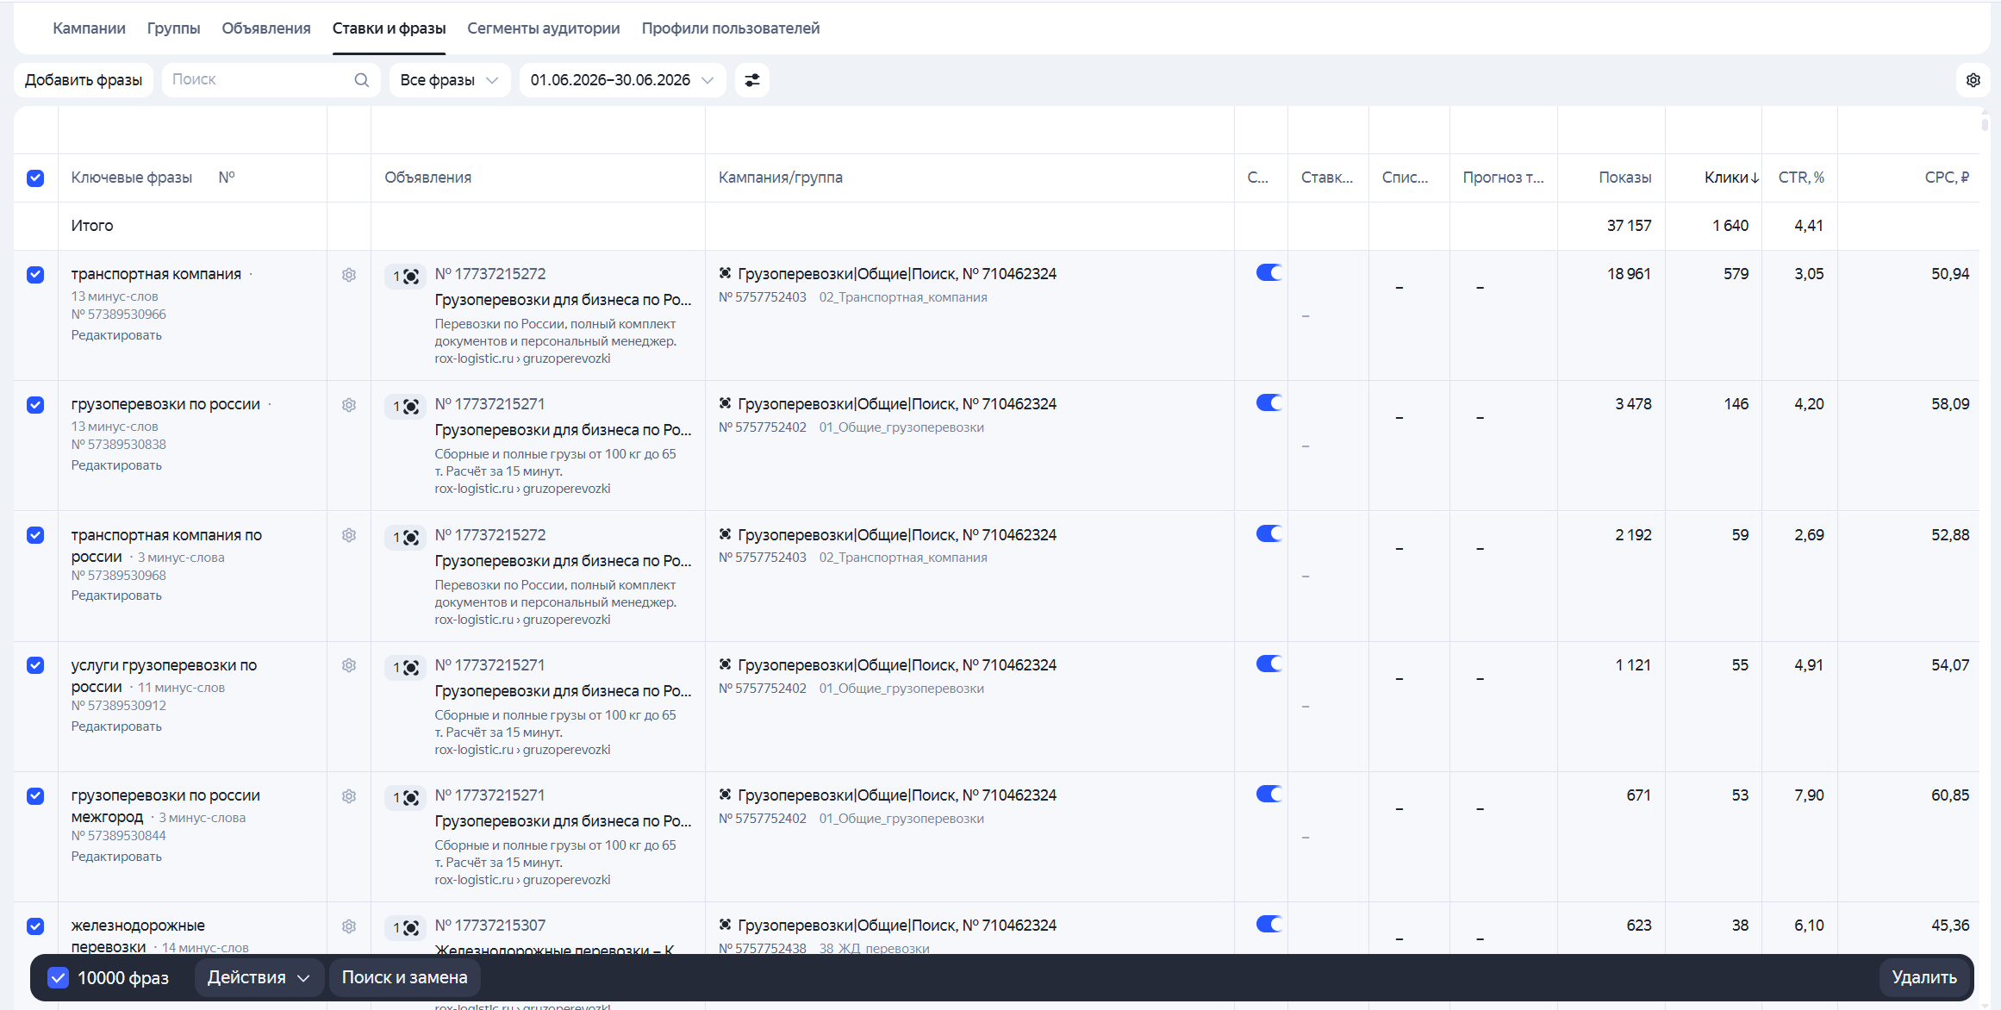Open gear for 'транспортная компания по россии'

coord(349,535)
